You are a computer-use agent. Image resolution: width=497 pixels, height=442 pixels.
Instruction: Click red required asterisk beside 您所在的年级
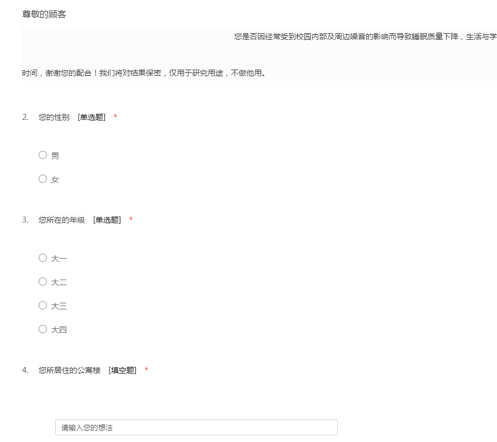point(131,220)
